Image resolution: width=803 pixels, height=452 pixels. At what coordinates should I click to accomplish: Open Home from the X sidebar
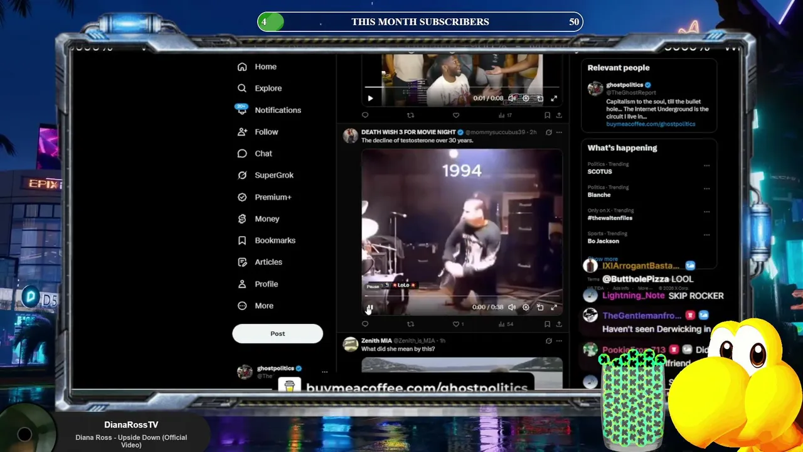pyautogui.click(x=257, y=67)
